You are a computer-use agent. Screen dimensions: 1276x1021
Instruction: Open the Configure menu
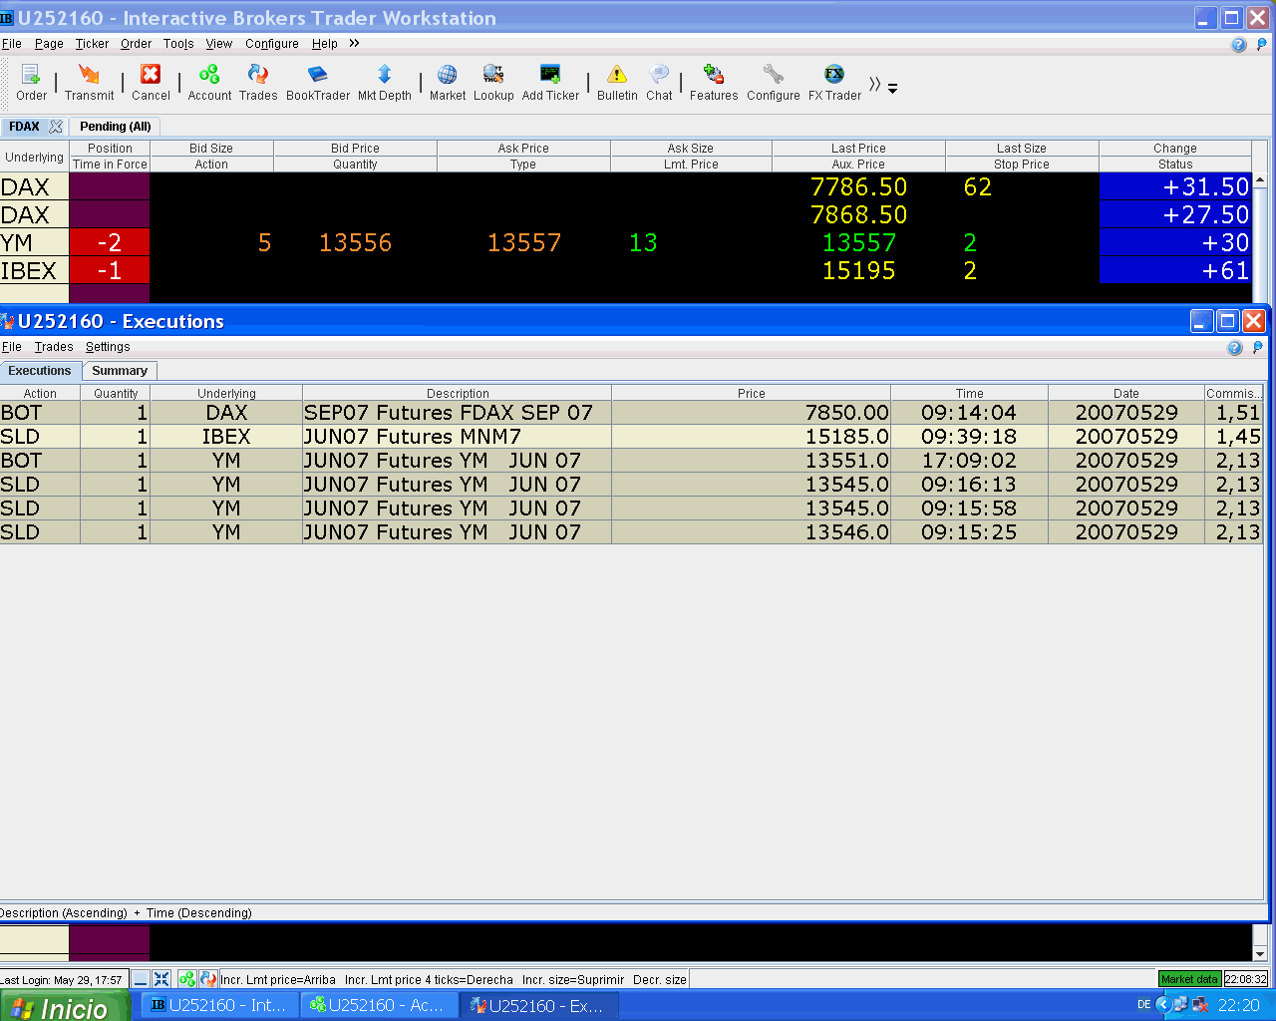pos(272,44)
